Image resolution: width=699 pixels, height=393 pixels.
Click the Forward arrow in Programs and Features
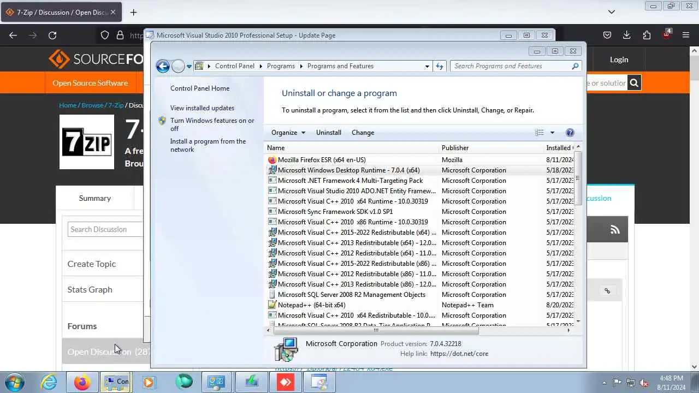pyautogui.click(x=178, y=66)
